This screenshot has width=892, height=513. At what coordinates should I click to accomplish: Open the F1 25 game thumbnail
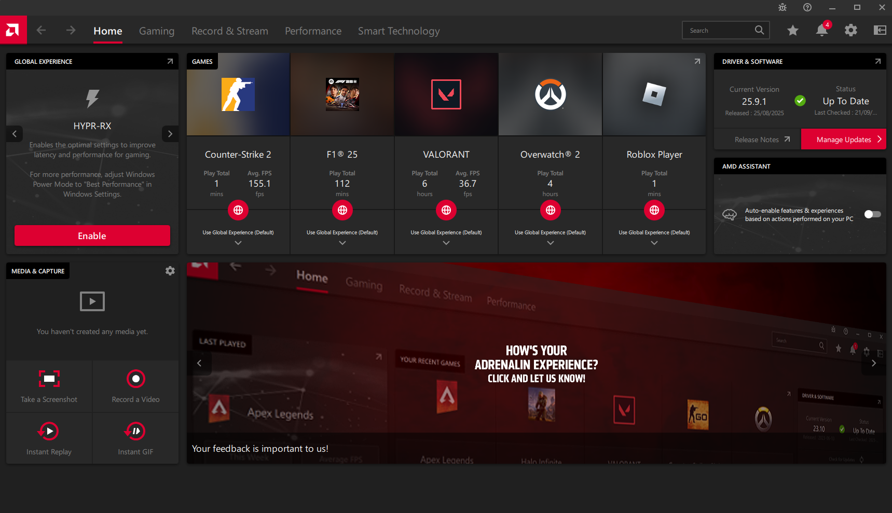click(342, 94)
